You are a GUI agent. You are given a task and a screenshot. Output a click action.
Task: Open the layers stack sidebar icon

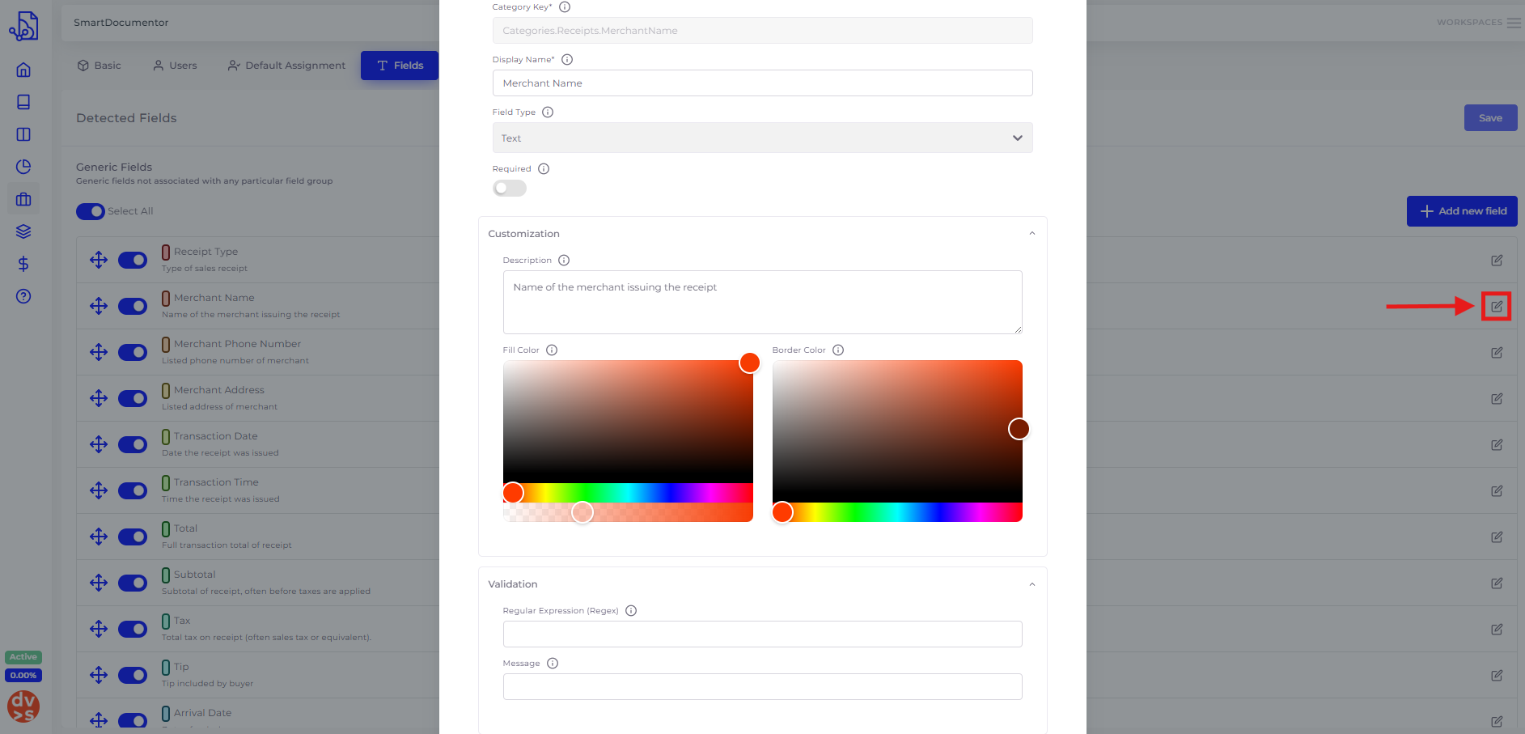pos(23,231)
